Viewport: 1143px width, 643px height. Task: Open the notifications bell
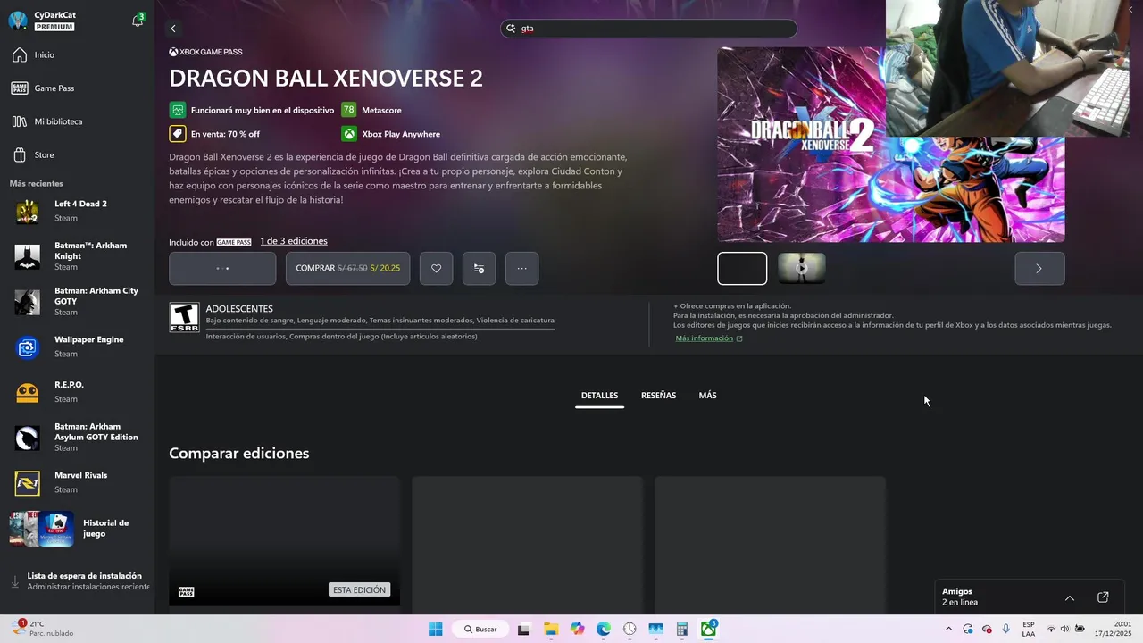point(138,21)
